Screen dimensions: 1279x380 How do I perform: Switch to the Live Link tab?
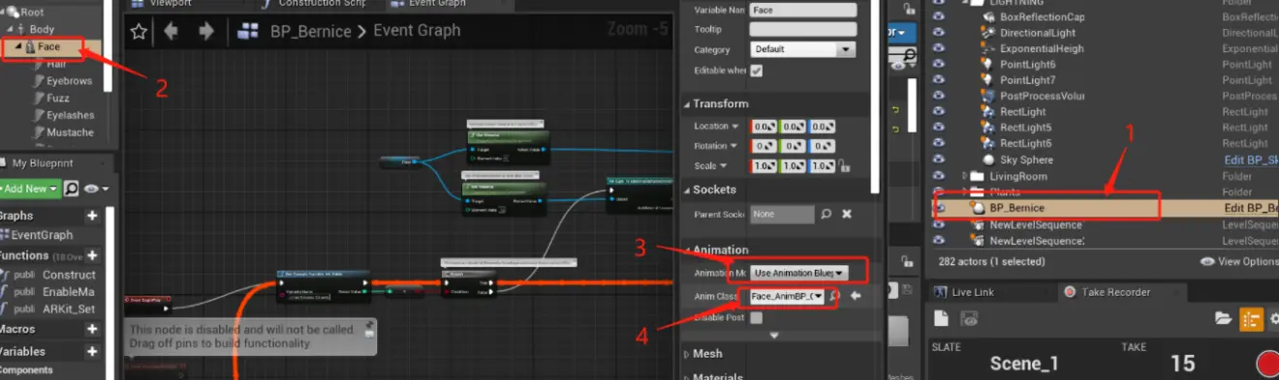pos(972,292)
